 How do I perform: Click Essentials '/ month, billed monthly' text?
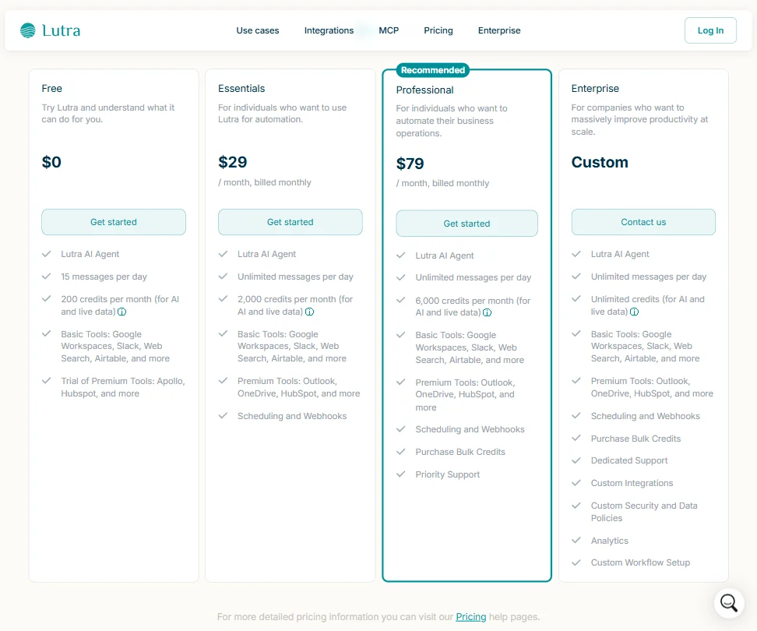(x=265, y=182)
